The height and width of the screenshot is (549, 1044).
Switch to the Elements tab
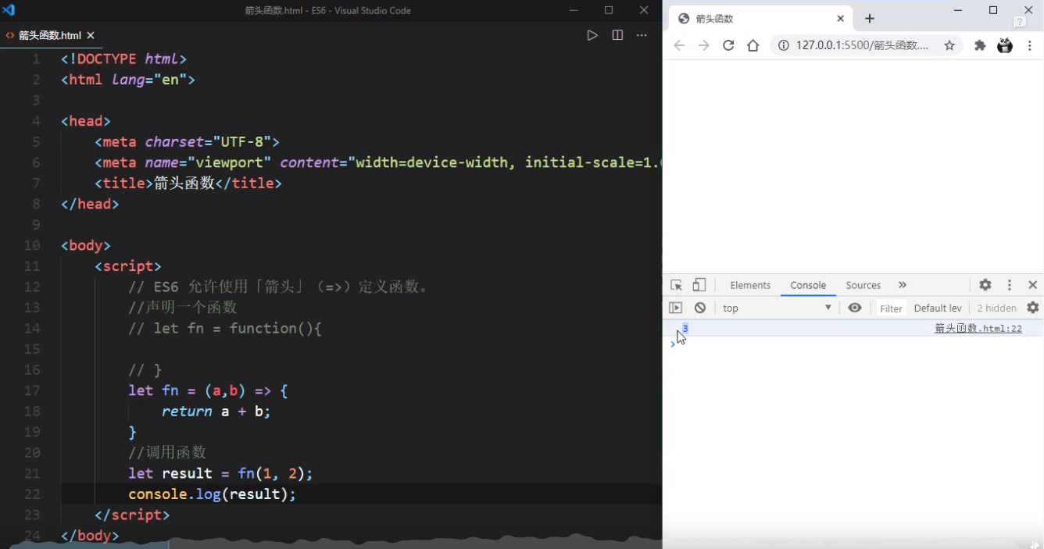(x=750, y=285)
